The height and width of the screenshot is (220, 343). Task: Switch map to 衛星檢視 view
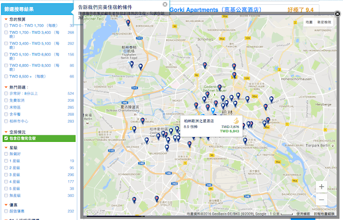tap(324, 22)
